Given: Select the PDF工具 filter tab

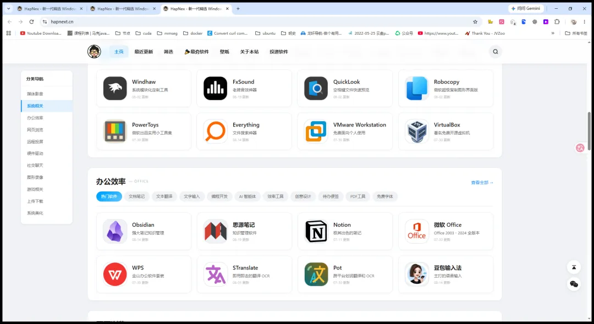Looking at the screenshot, I should pos(358,196).
